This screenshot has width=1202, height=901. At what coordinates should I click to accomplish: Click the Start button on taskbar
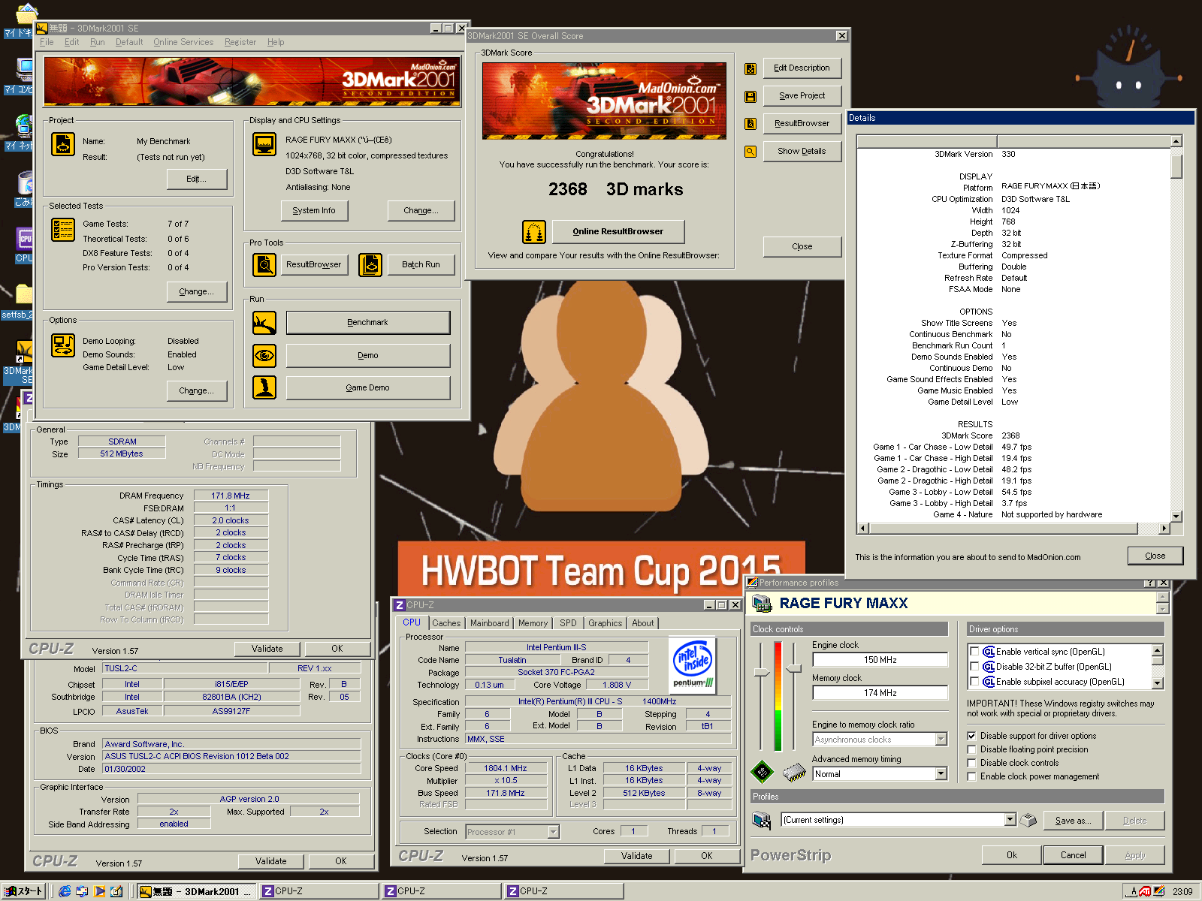coord(24,891)
